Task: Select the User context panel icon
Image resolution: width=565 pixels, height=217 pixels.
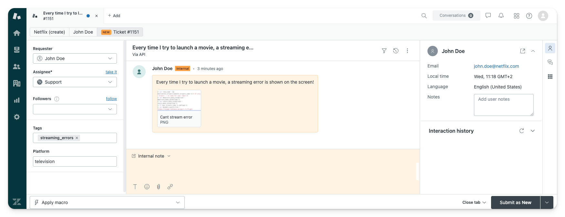Action: (x=550, y=48)
